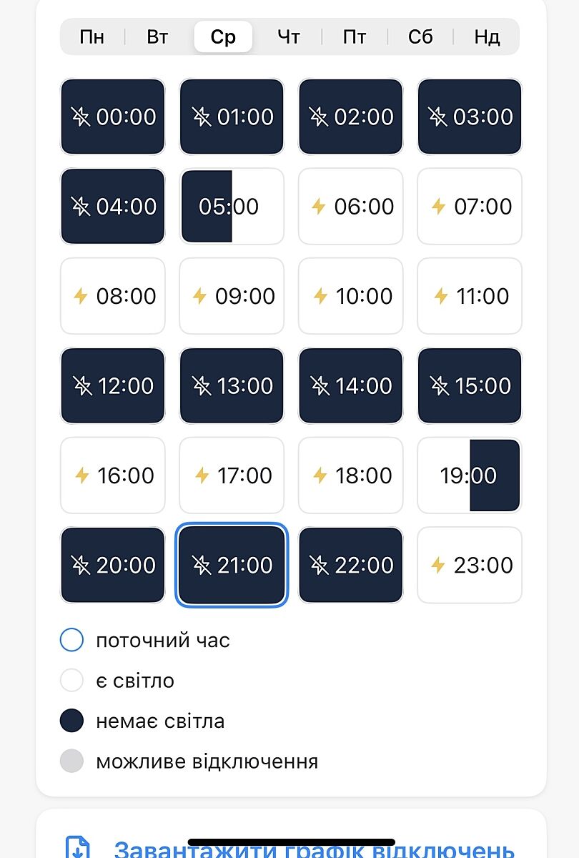Click the crossed lightning icon at 03:00
579x858 pixels.
point(438,117)
